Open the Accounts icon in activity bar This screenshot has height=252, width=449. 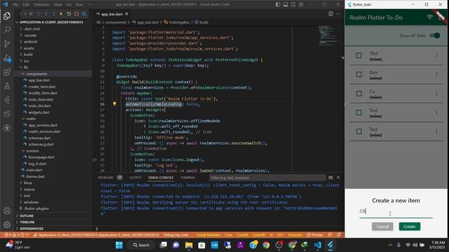click(x=7, y=211)
